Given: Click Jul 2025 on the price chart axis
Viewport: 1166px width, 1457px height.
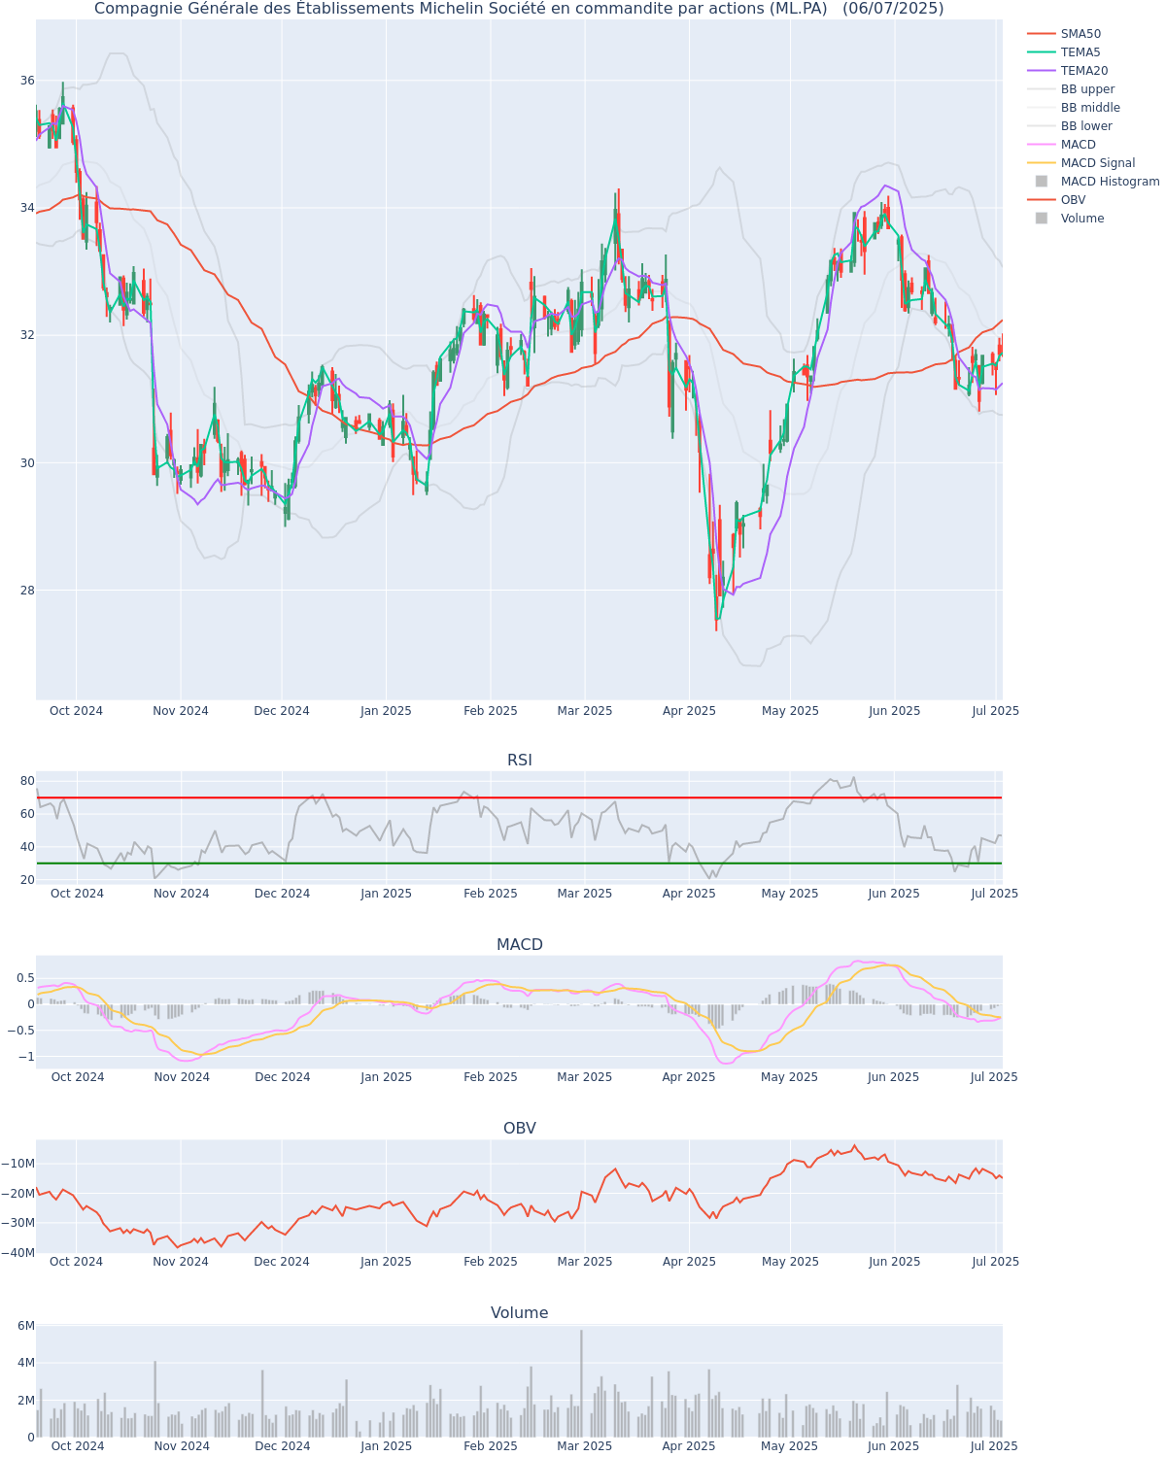Looking at the screenshot, I should click(x=996, y=711).
